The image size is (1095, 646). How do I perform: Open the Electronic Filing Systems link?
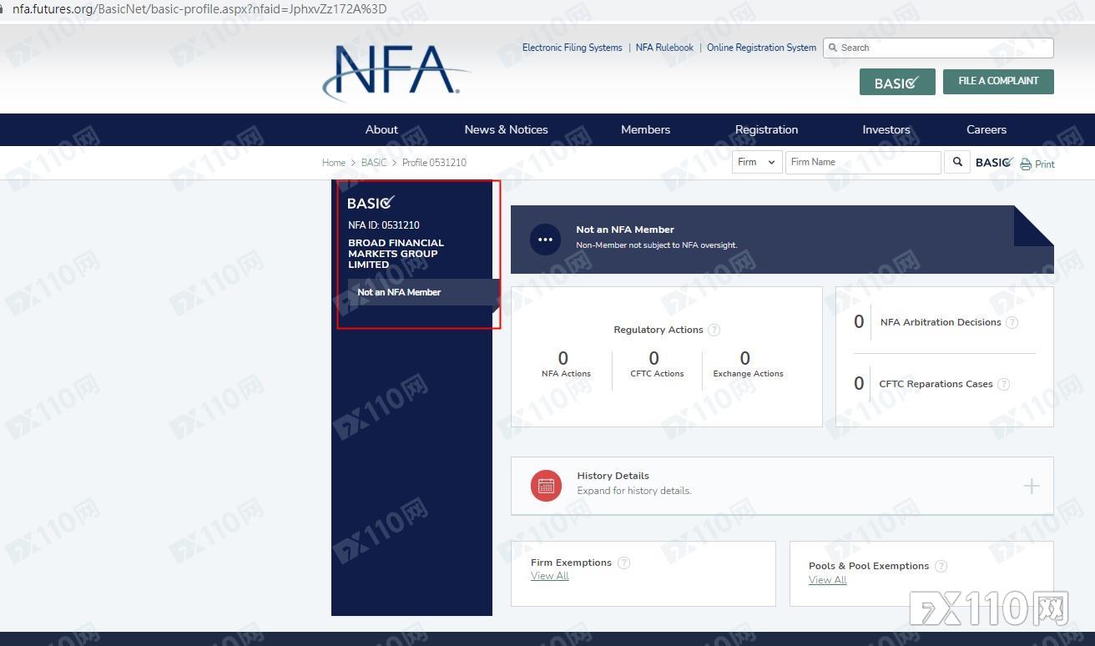click(x=572, y=48)
